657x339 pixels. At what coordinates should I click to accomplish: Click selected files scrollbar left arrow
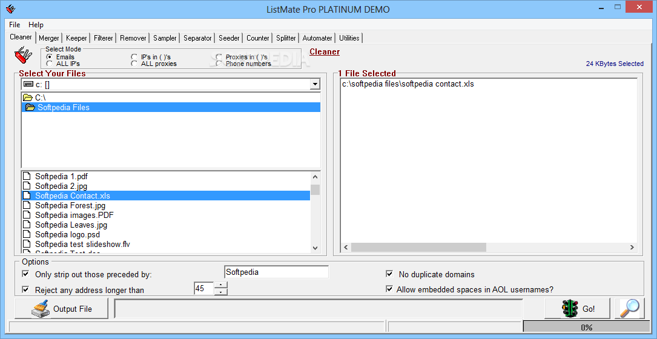346,247
